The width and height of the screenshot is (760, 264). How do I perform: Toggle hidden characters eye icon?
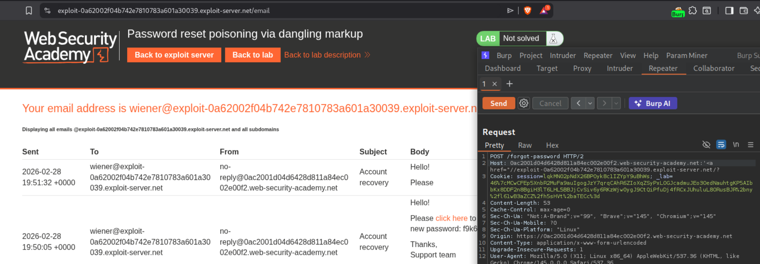pyautogui.click(x=706, y=145)
